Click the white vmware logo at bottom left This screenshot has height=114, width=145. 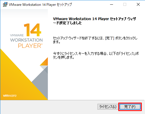click(10, 96)
